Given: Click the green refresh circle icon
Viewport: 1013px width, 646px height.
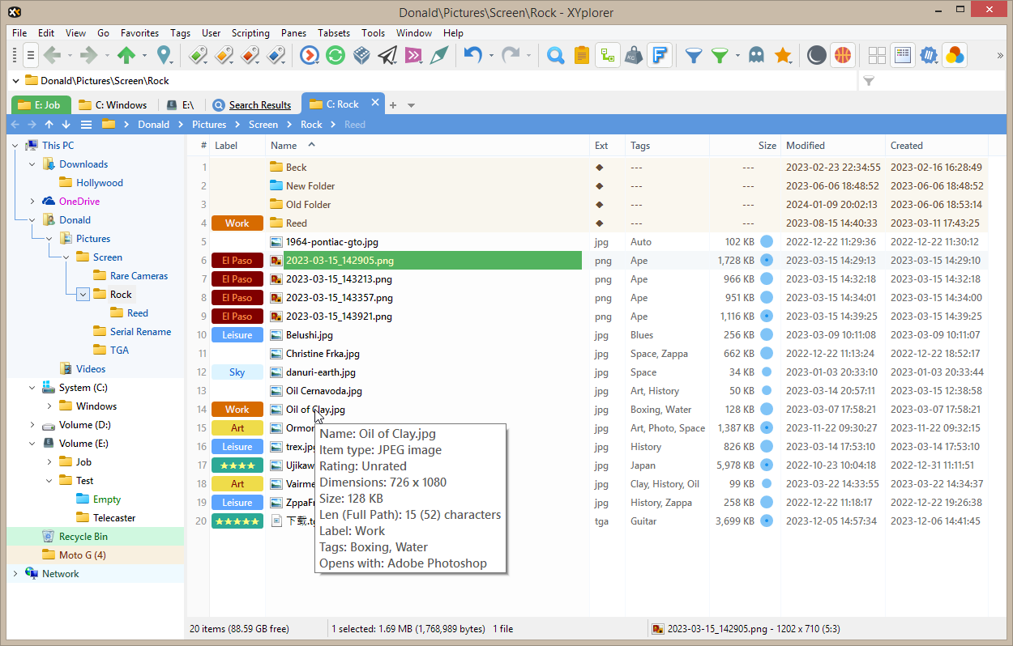Looking at the screenshot, I should coord(336,55).
